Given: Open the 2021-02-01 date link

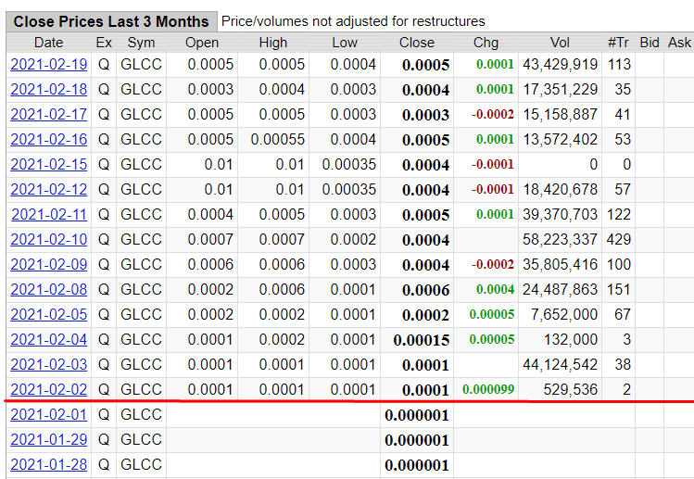Looking at the screenshot, I should [x=48, y=415].
